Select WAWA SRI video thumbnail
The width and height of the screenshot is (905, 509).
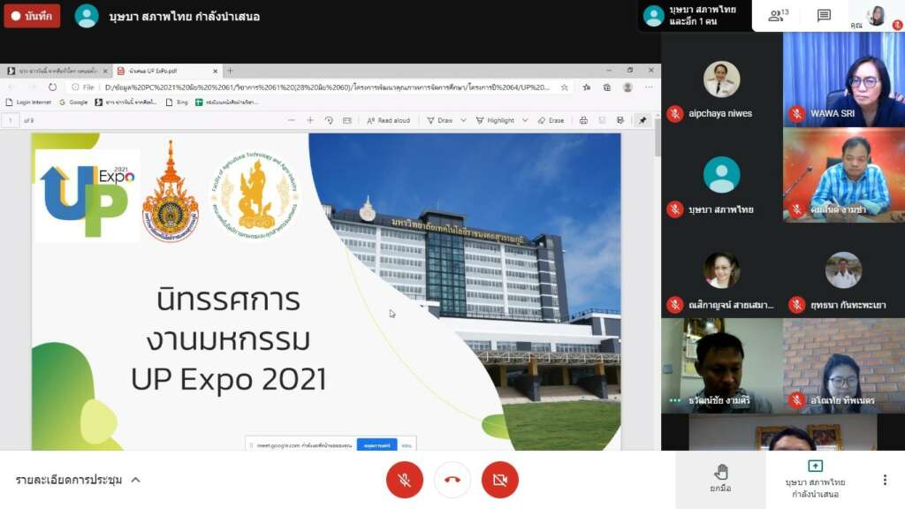pos(844,80)
